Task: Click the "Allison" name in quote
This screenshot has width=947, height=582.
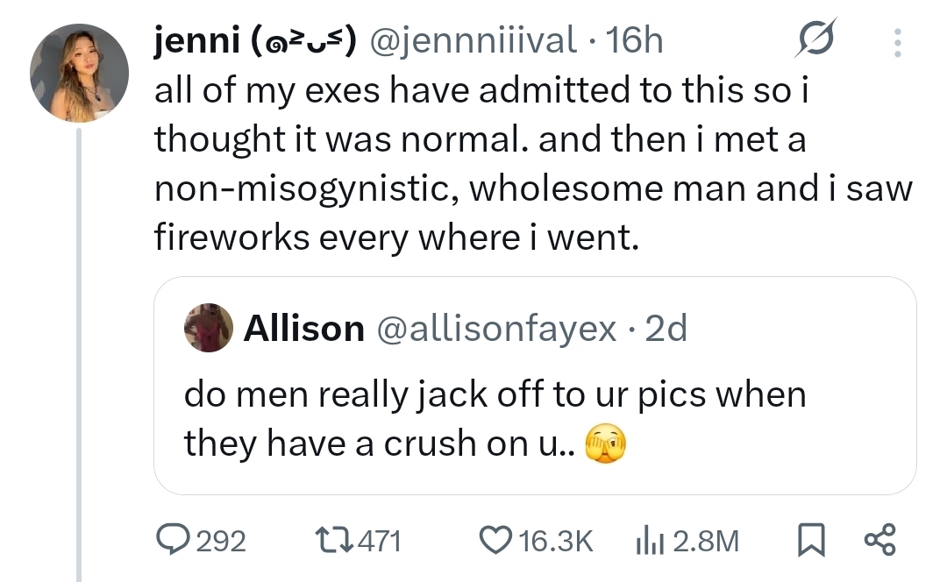Action: pos(303,328)
